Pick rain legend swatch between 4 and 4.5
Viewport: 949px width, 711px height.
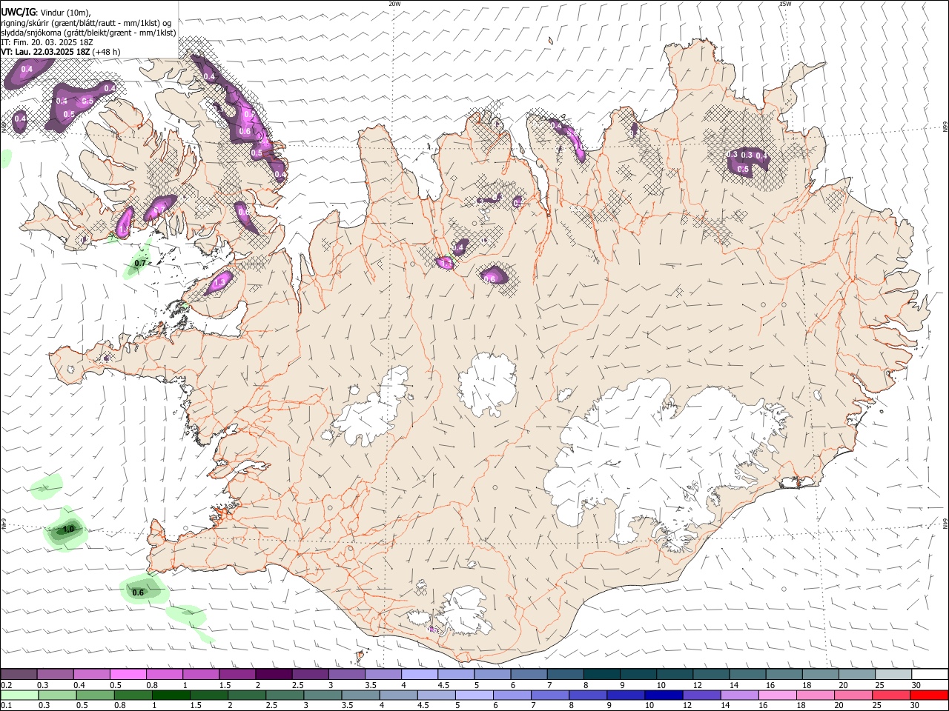tap(398, 695)
